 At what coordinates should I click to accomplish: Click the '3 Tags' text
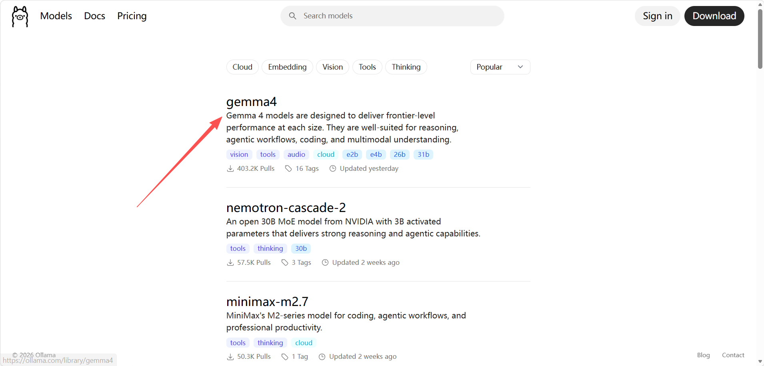click(302, 263)
